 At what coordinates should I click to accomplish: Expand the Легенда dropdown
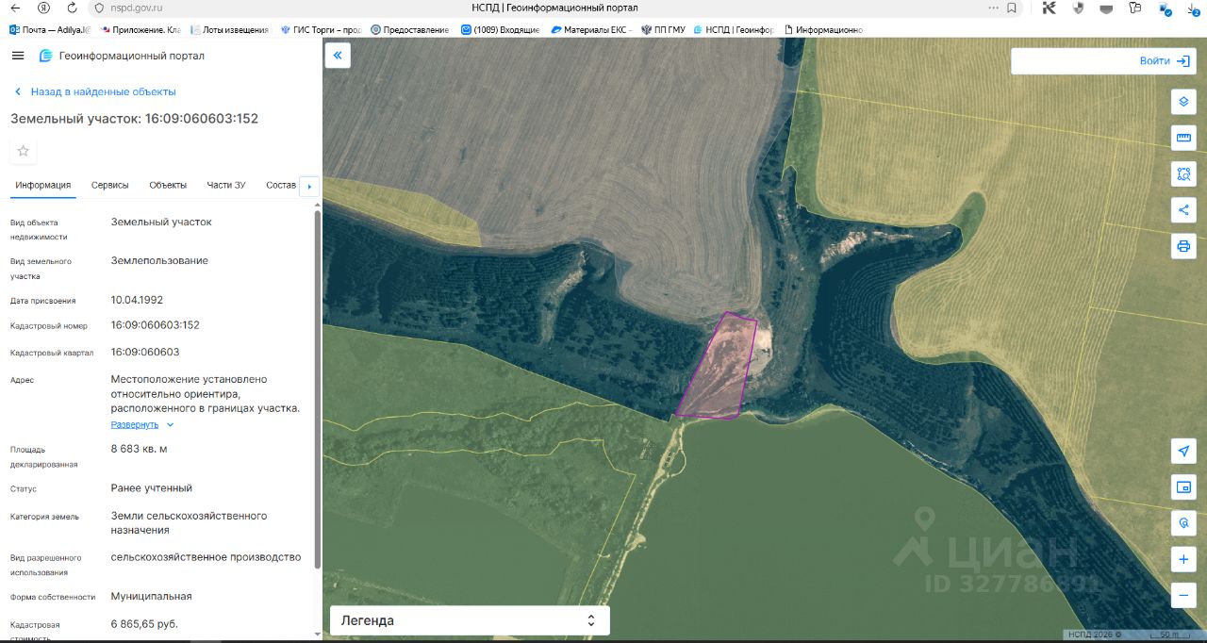(x=470, y=620)
